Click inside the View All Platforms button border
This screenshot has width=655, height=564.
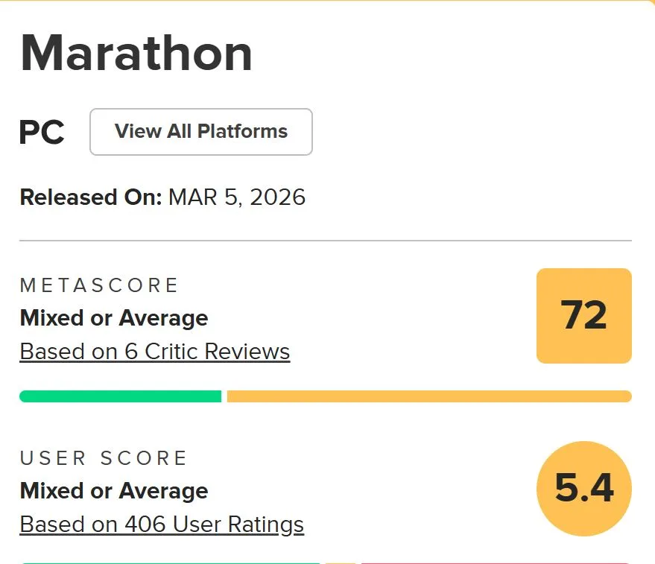click(x=200, y=132)
